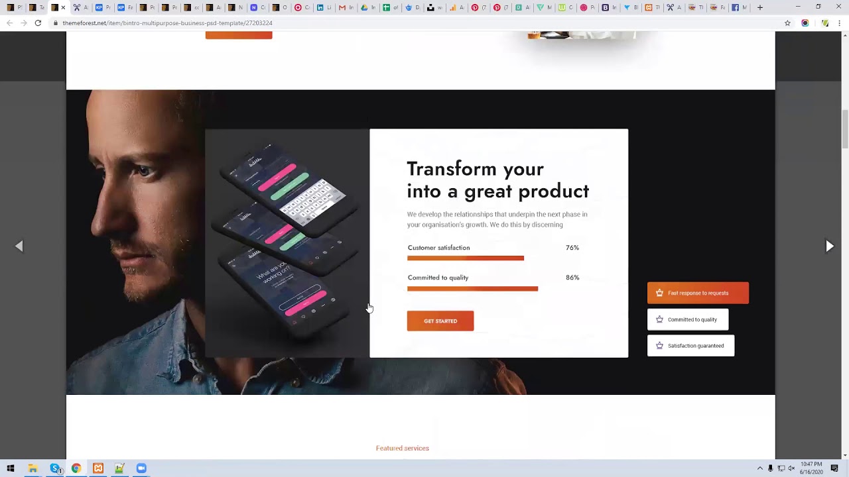
Task: Click the green shield extension icon
Action: tap(825, 23)
